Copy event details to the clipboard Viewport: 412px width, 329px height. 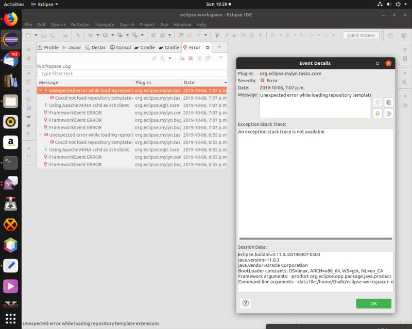tap(389, 102)
